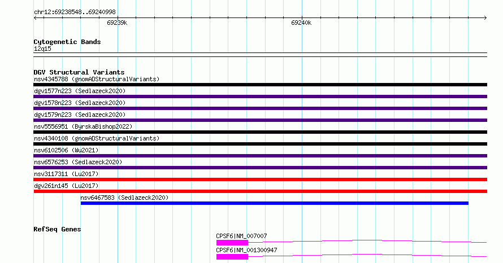Click the 69240k ruler marker

coord(301,23)
